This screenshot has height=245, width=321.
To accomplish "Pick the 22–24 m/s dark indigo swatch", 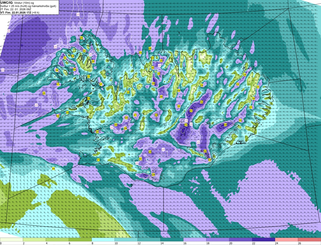I will 264,239.
